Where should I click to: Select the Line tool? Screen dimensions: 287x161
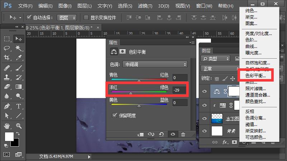(x=19, y=115)
